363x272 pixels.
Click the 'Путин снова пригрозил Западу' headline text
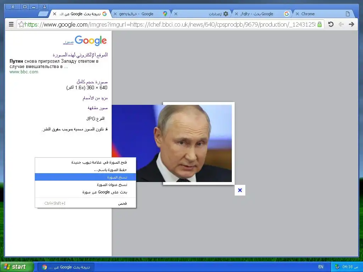tap(54, 64)
